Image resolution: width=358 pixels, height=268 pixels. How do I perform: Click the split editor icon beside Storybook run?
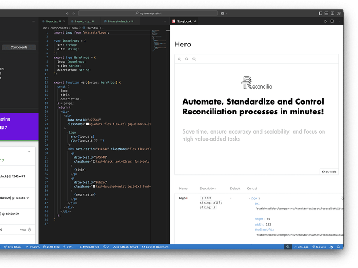[332, 21]
